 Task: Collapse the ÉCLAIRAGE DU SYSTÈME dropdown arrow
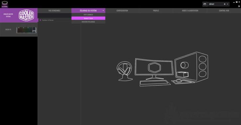pyautogui.click(x=103, y=11)
